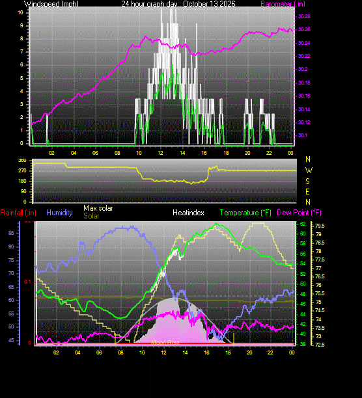Image resolution: width=362 pixels, height=398 pixels.
Task: Select the Humidity legend label
Action: [x=59, y=213]
